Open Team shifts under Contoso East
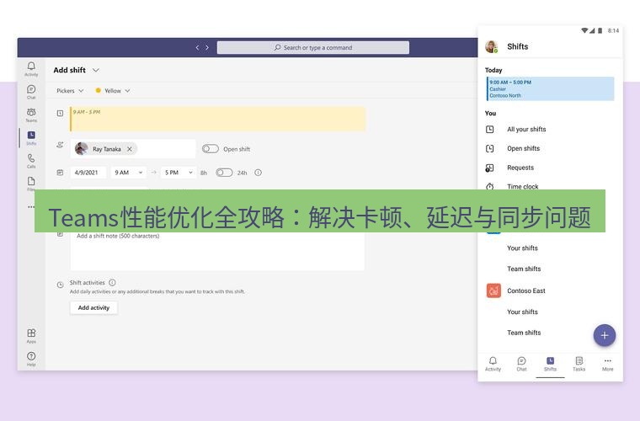 (524, 333)
